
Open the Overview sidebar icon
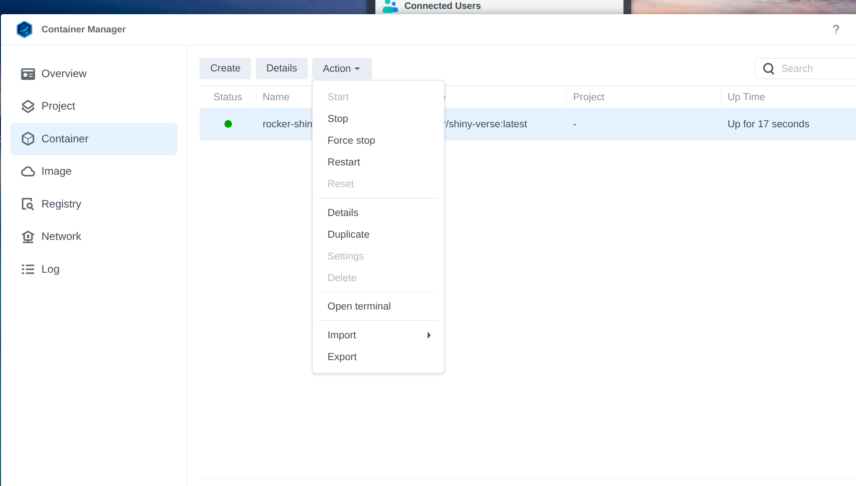point(28,74)
